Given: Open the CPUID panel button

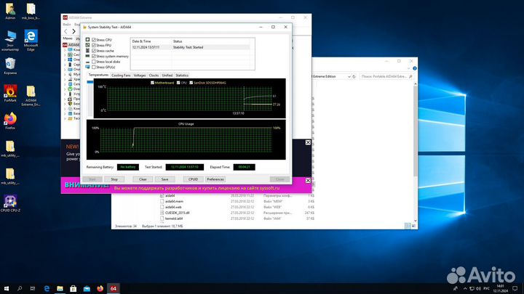Looking at the screenshot, I should pos(193,179).
